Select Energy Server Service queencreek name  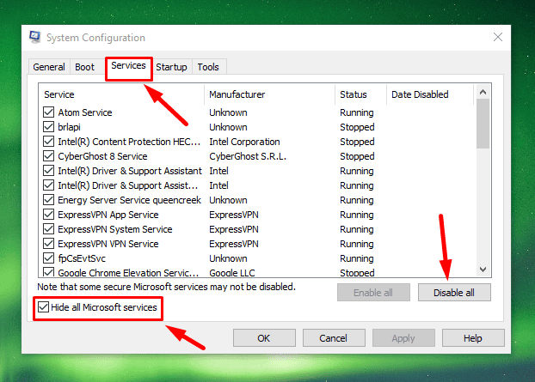click(129, 200)
